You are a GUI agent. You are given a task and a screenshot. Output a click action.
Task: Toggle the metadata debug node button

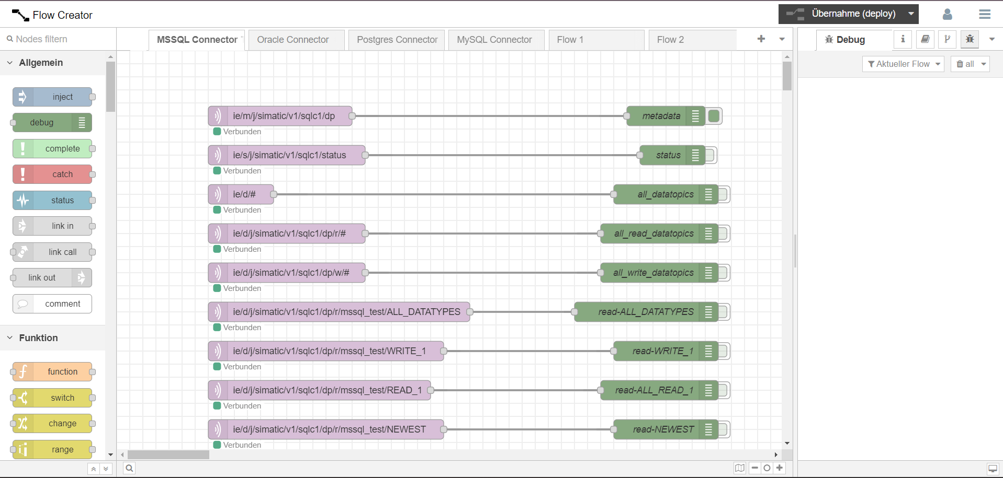coord(714,116)
